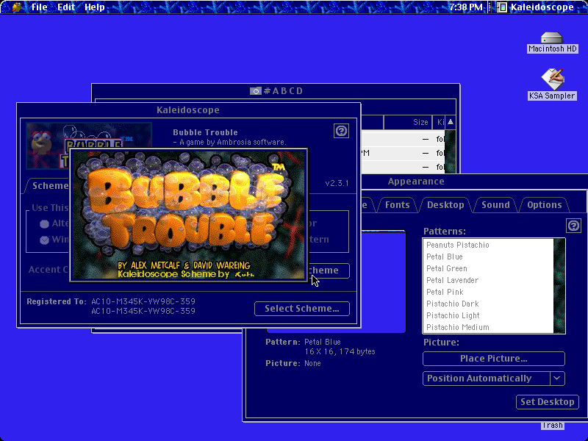Switch to the Desktop tab
Screen dimensions: 588x441
coord(445,205)
